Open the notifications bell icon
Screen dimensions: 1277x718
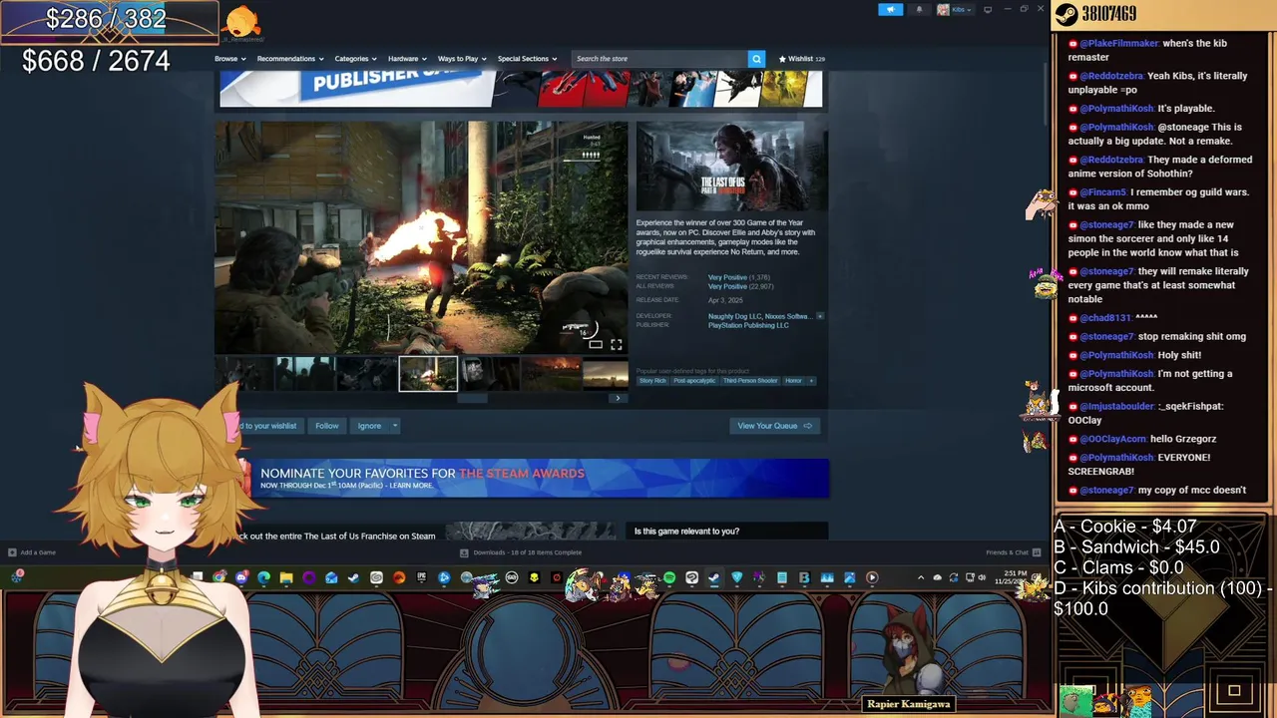(919, 9)
